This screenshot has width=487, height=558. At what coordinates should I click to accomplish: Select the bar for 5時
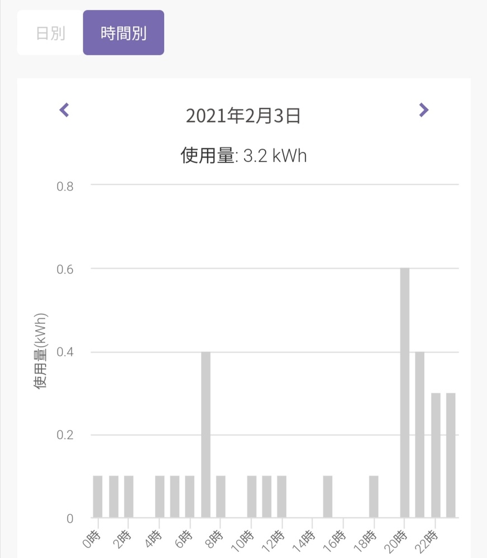175,497
